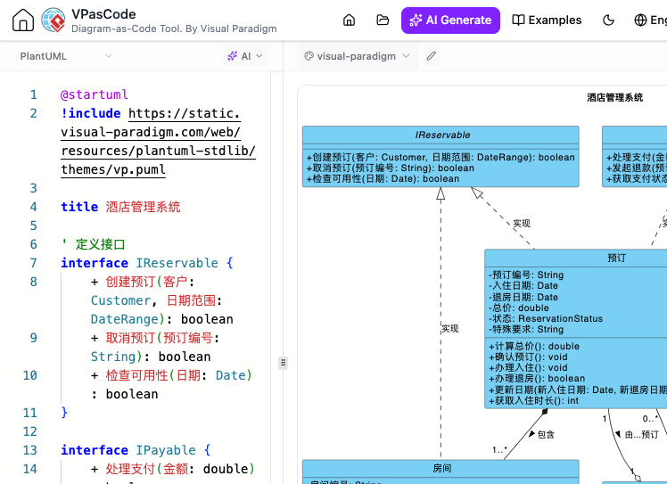
Task: Select the 房间 class header in diagram
Action: [x=441, y=468]
